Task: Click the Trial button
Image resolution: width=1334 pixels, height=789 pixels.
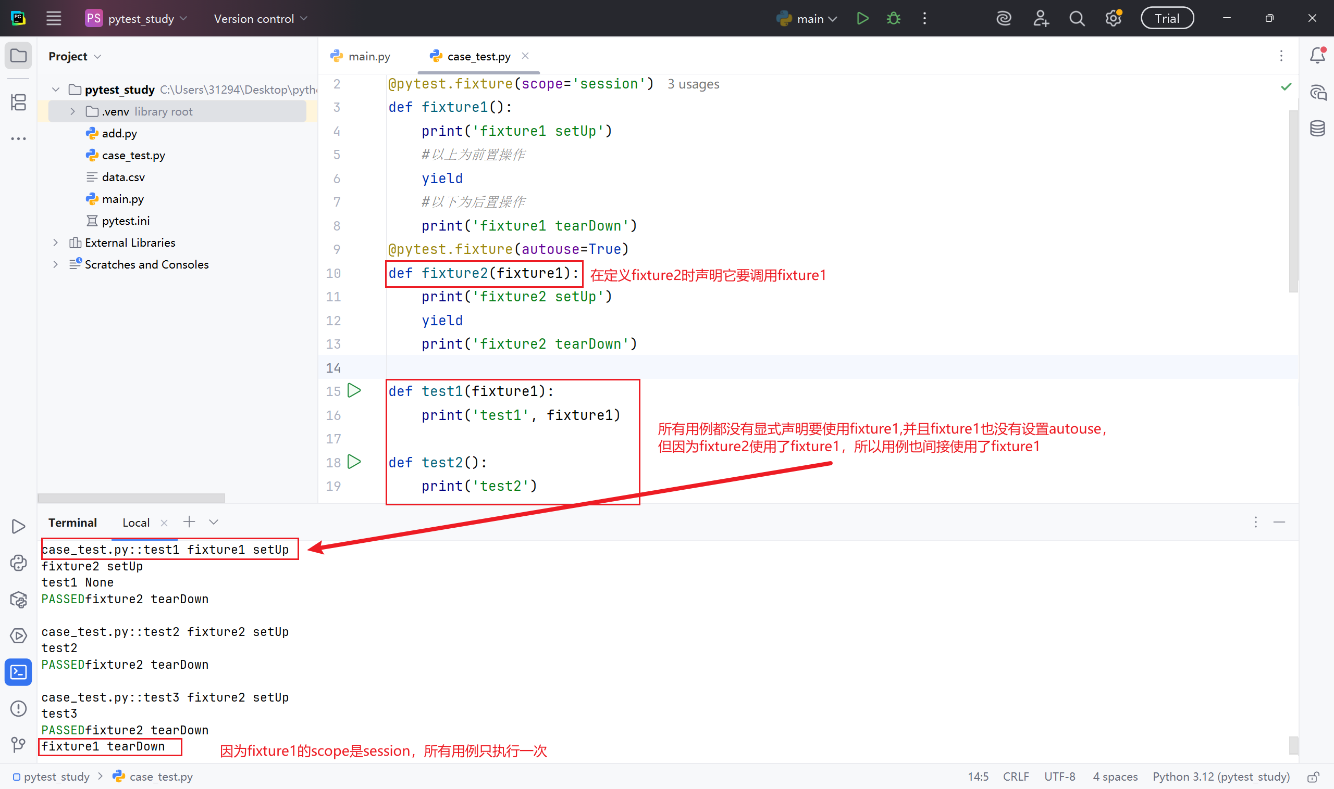Action: point(1166,19)
